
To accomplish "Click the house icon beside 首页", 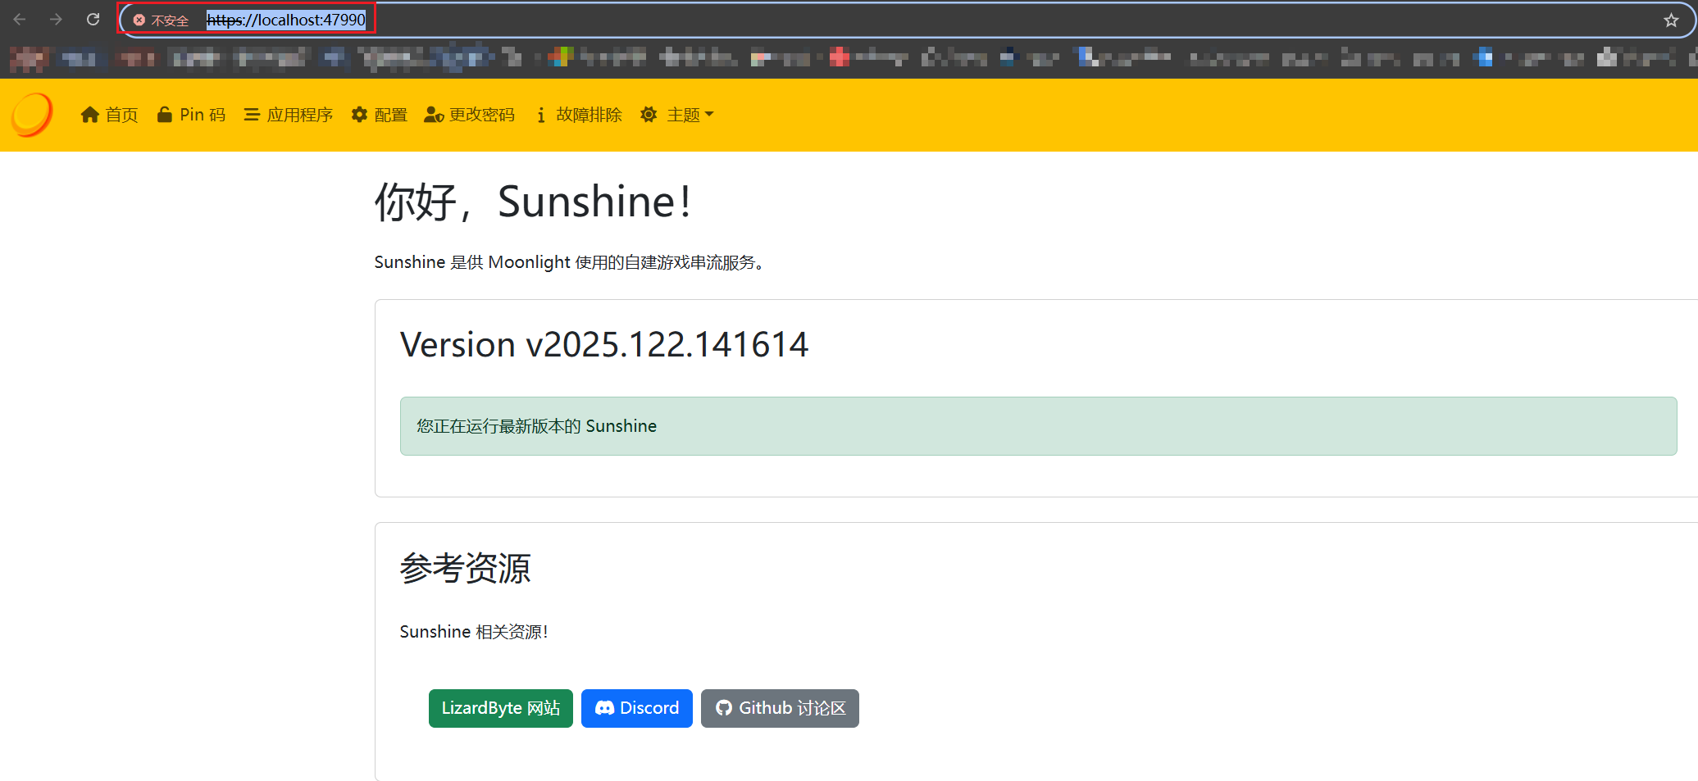I will click(x=90, y=115).
